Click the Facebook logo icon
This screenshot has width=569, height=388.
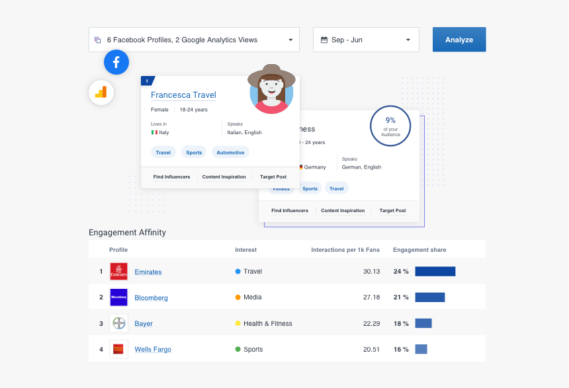[x=116, y=62]
